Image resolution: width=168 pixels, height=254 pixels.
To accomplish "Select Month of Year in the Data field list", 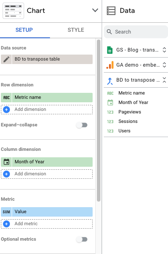I will (133, 102).
